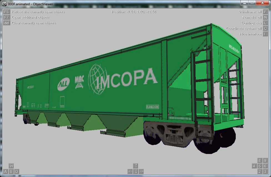Click the numpad 3 key
This screenshot has width=271, height=177.
[265, 171]
